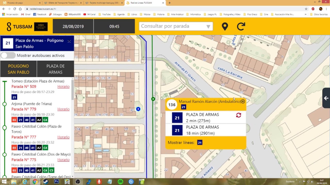Reload the page from the browser toolbar
Viewport: 330px width, 185px height.
(x=15, y=9)
